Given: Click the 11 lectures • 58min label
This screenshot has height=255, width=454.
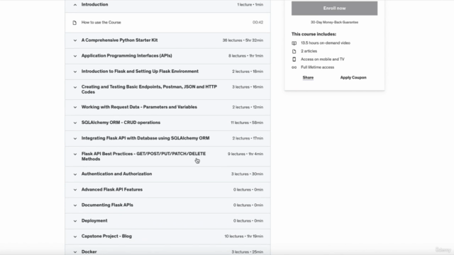Looking at the screenshot, I should pos(247,123).
